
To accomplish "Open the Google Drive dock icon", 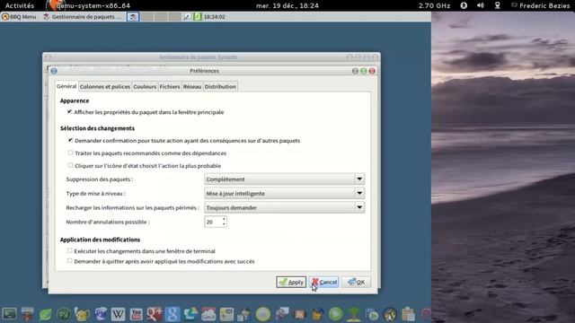I will (x=190, y=314).
